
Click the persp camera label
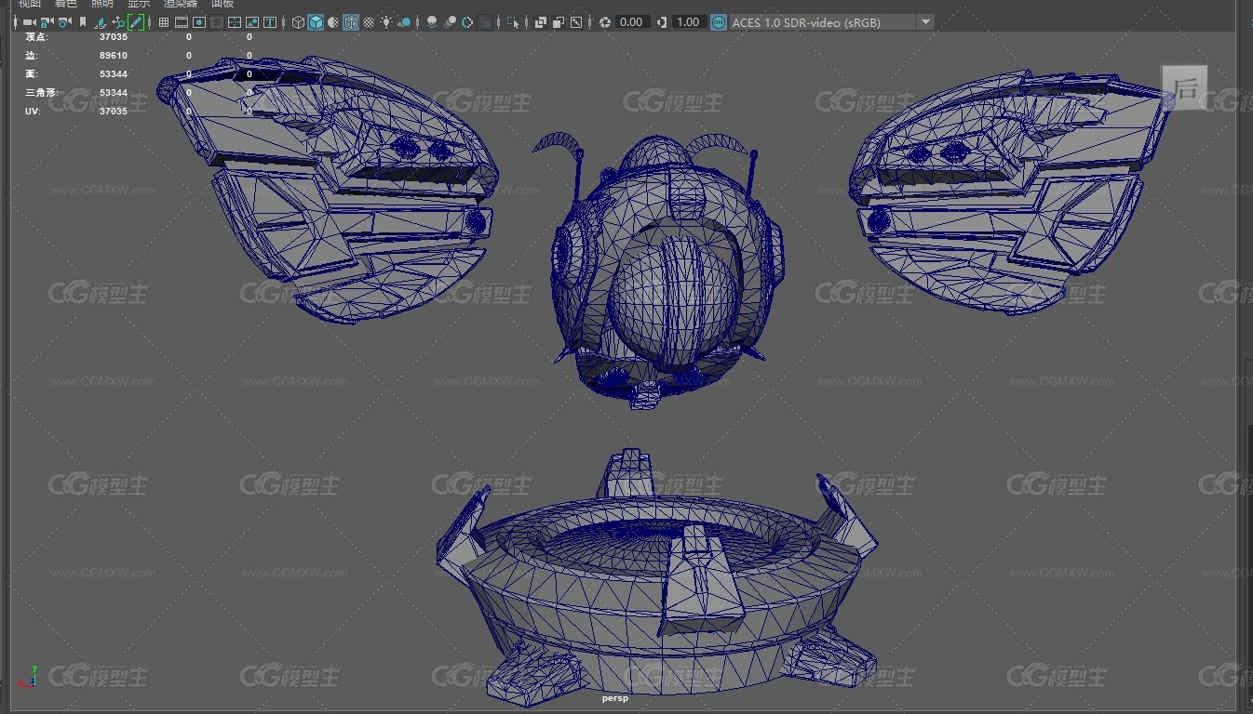615,697
